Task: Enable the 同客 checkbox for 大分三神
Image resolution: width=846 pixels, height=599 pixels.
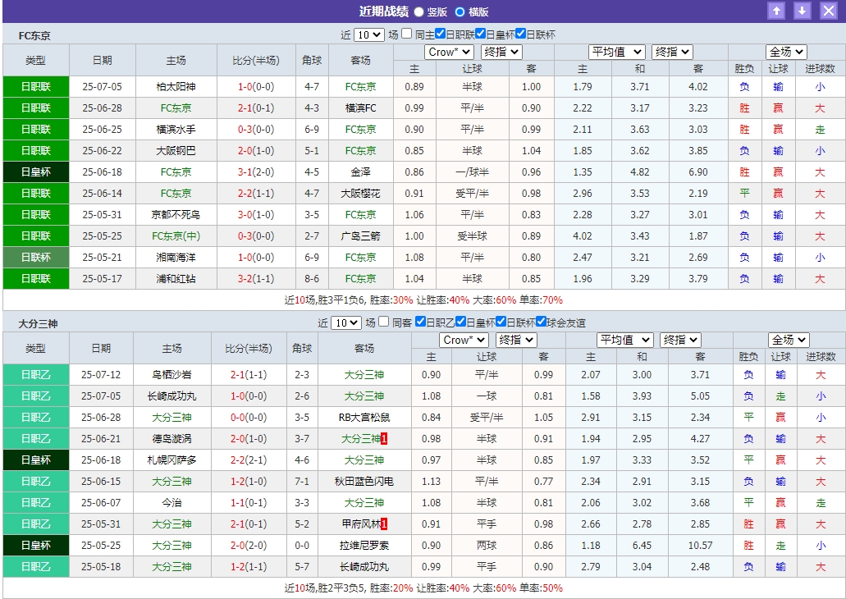Action: click(x=382, y=323)
